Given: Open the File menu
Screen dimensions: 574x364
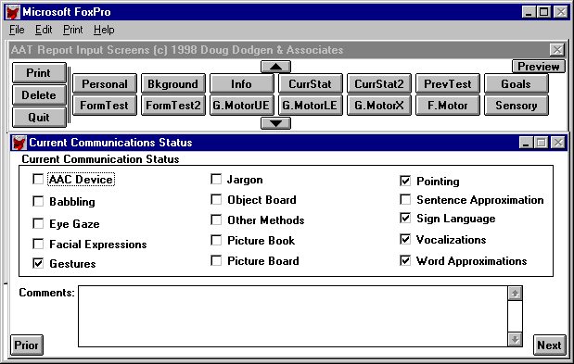Looking at the screenshot, I should click(x=17, y=30).
